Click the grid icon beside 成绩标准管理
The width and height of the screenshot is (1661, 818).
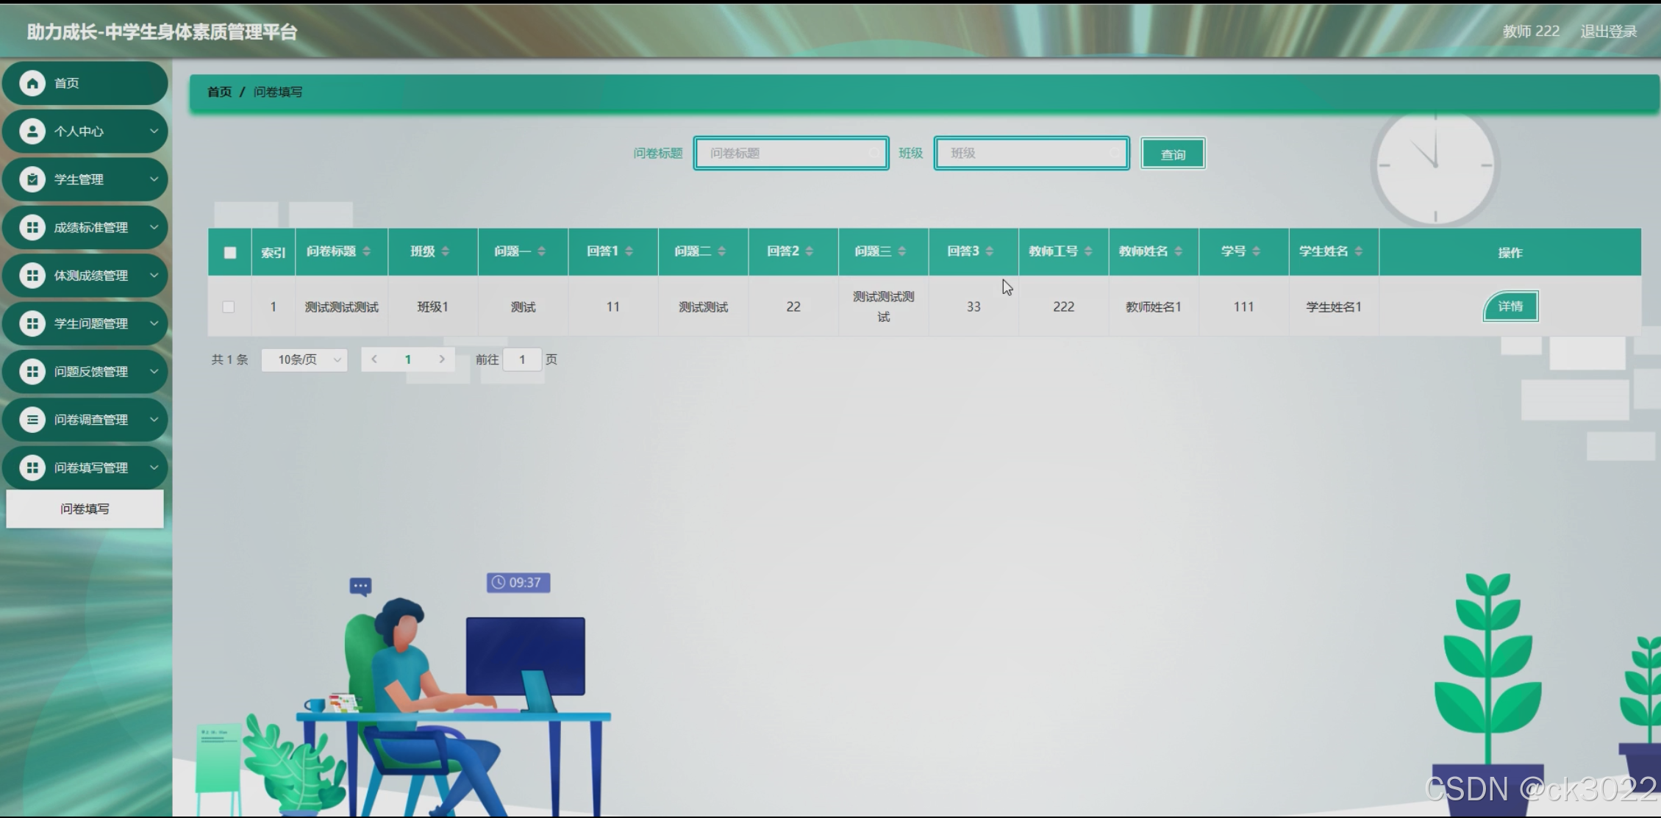click(32, 228)
